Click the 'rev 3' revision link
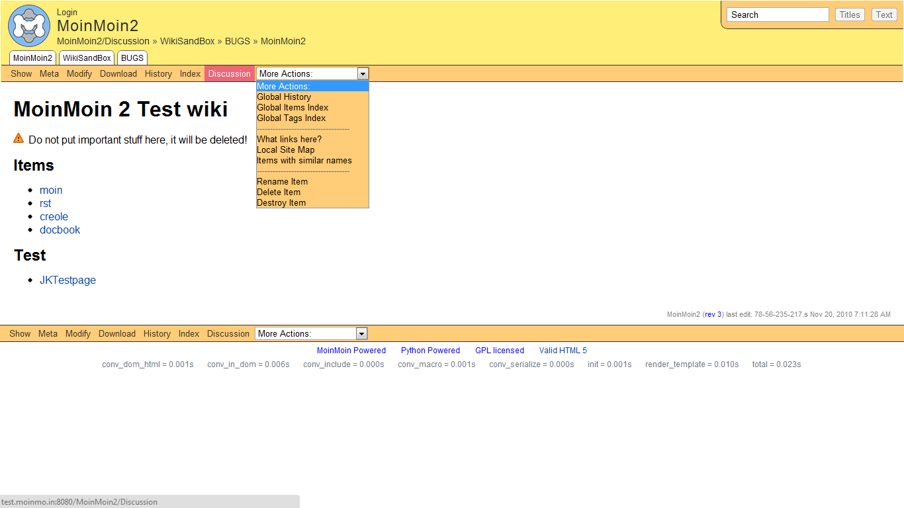 (x=713, y=314)
